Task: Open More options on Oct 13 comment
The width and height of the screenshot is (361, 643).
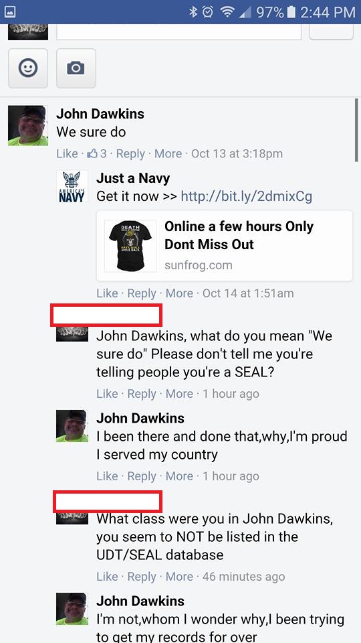Action: [x=168, y=154]
